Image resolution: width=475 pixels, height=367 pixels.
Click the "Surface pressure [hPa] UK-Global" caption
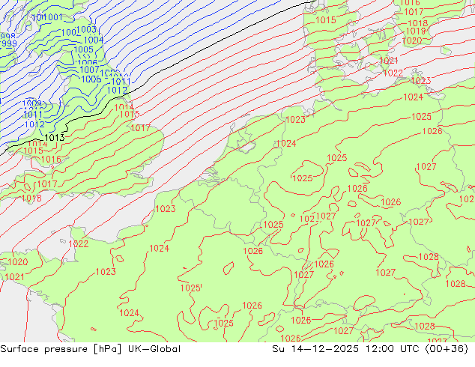[x=90, y=349]
